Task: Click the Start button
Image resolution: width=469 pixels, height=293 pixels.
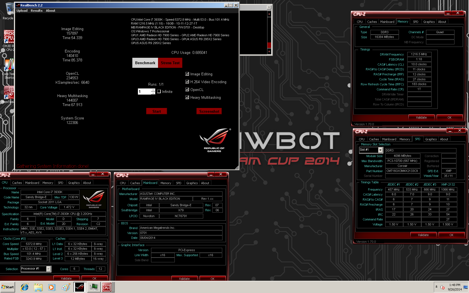Action: pyautogui.click(x=8, y=287)
